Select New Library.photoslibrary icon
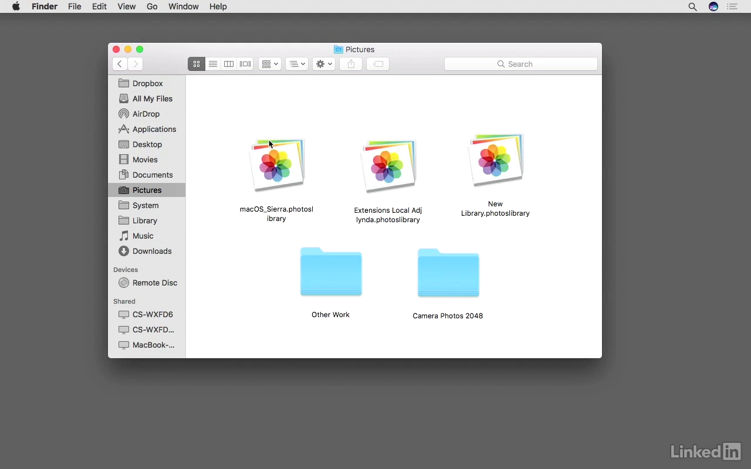This screenshot has height=469, width=751. coord(495,159)
